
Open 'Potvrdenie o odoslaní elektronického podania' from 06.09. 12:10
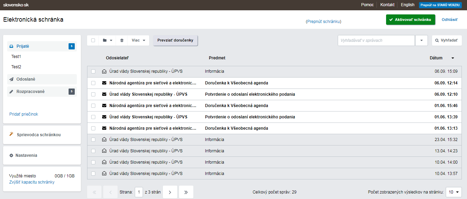(250, 94)
